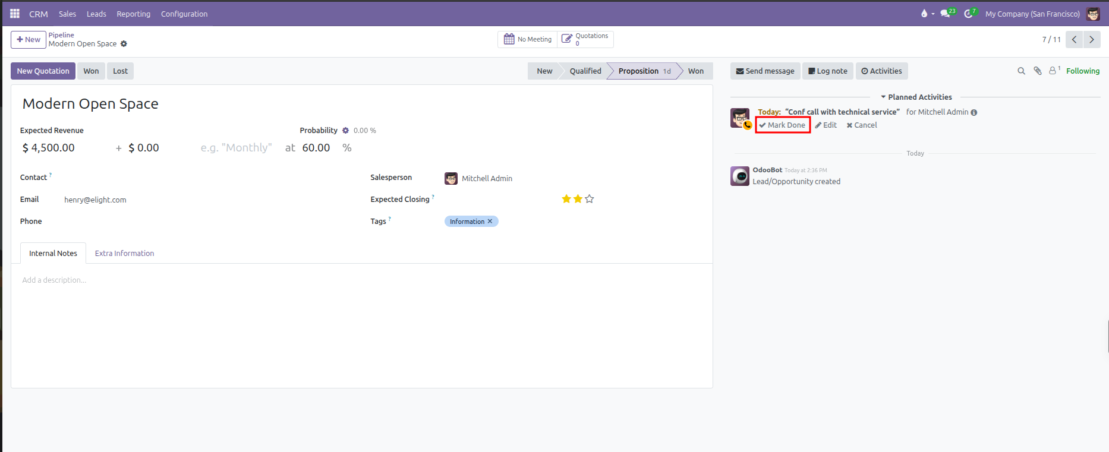Screen dimensions: 1109x452
Task: Set priority to the third star
Action: [590, 199]
